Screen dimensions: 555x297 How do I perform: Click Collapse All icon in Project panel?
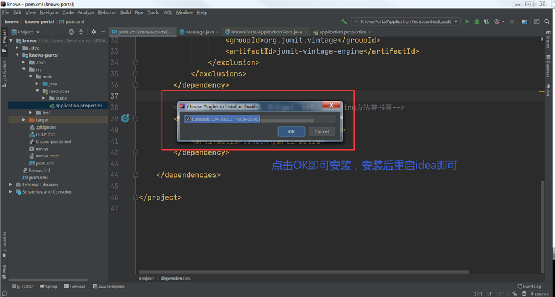click(x=81, y=32)
